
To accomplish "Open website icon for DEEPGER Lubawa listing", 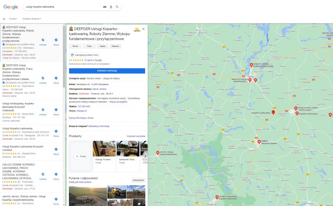I will pos(43,78).
